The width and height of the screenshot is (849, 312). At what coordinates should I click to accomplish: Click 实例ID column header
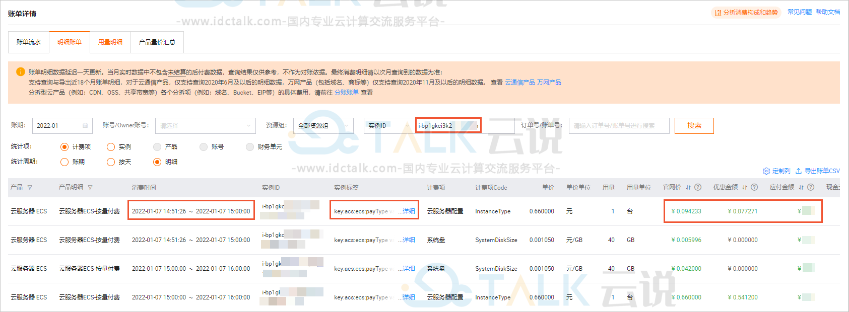point(271,188)
